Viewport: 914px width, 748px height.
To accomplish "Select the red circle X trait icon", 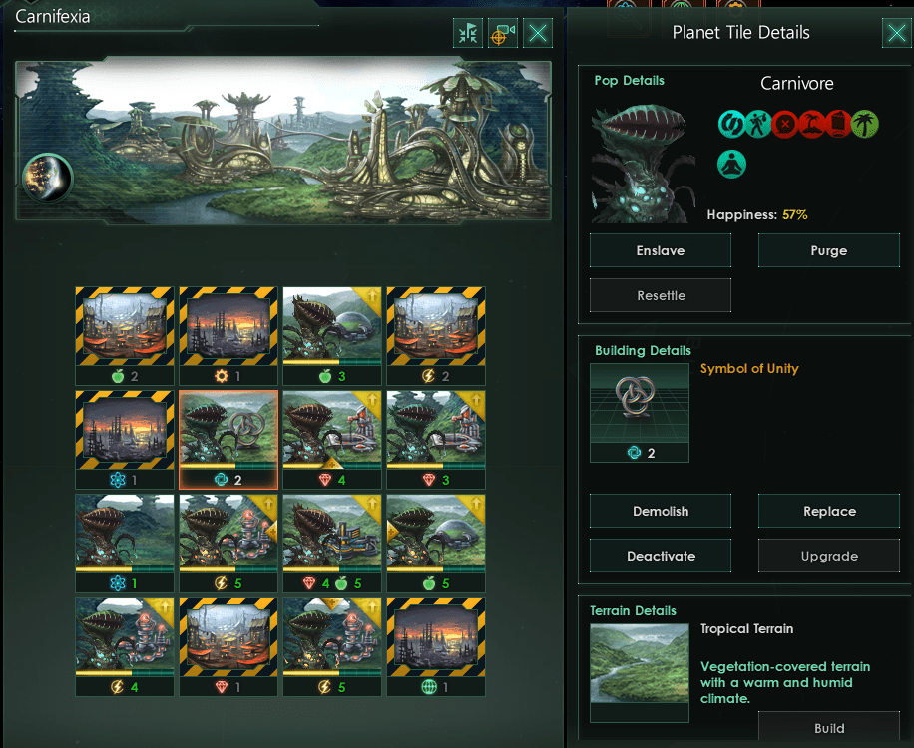I will click(784, 124).
